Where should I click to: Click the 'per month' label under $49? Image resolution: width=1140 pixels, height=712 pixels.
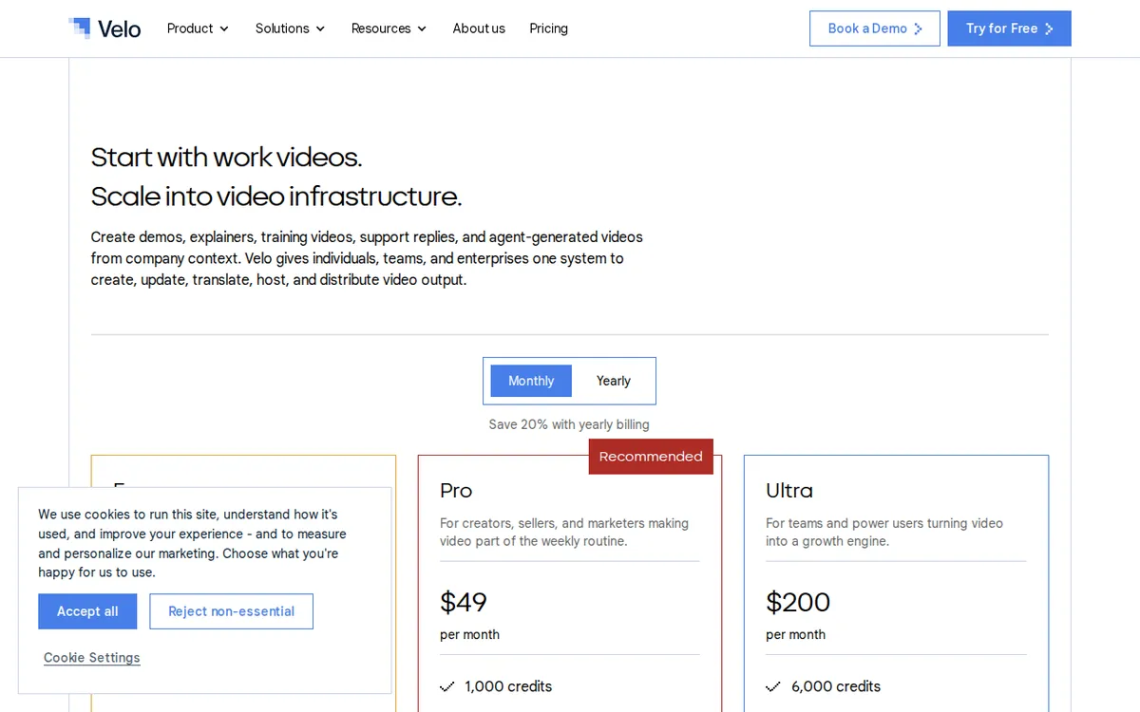click(469, 635)
